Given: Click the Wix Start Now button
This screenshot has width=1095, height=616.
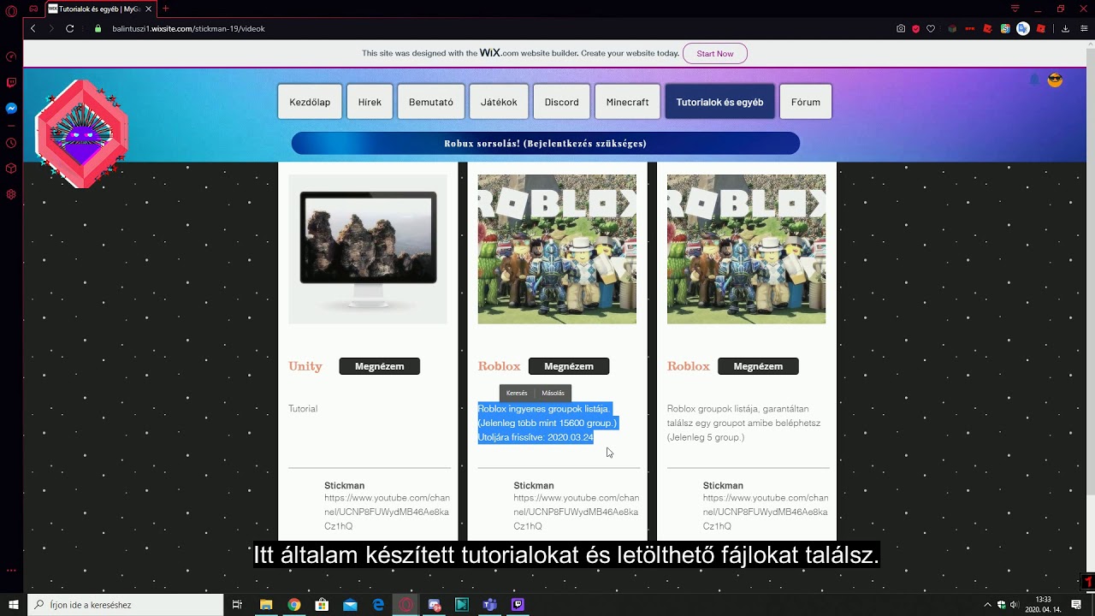Looking at the screenshot, I should coord(714,53).
